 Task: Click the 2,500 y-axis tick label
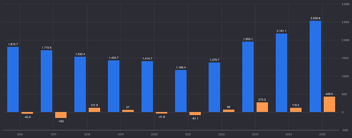(346, 22)
